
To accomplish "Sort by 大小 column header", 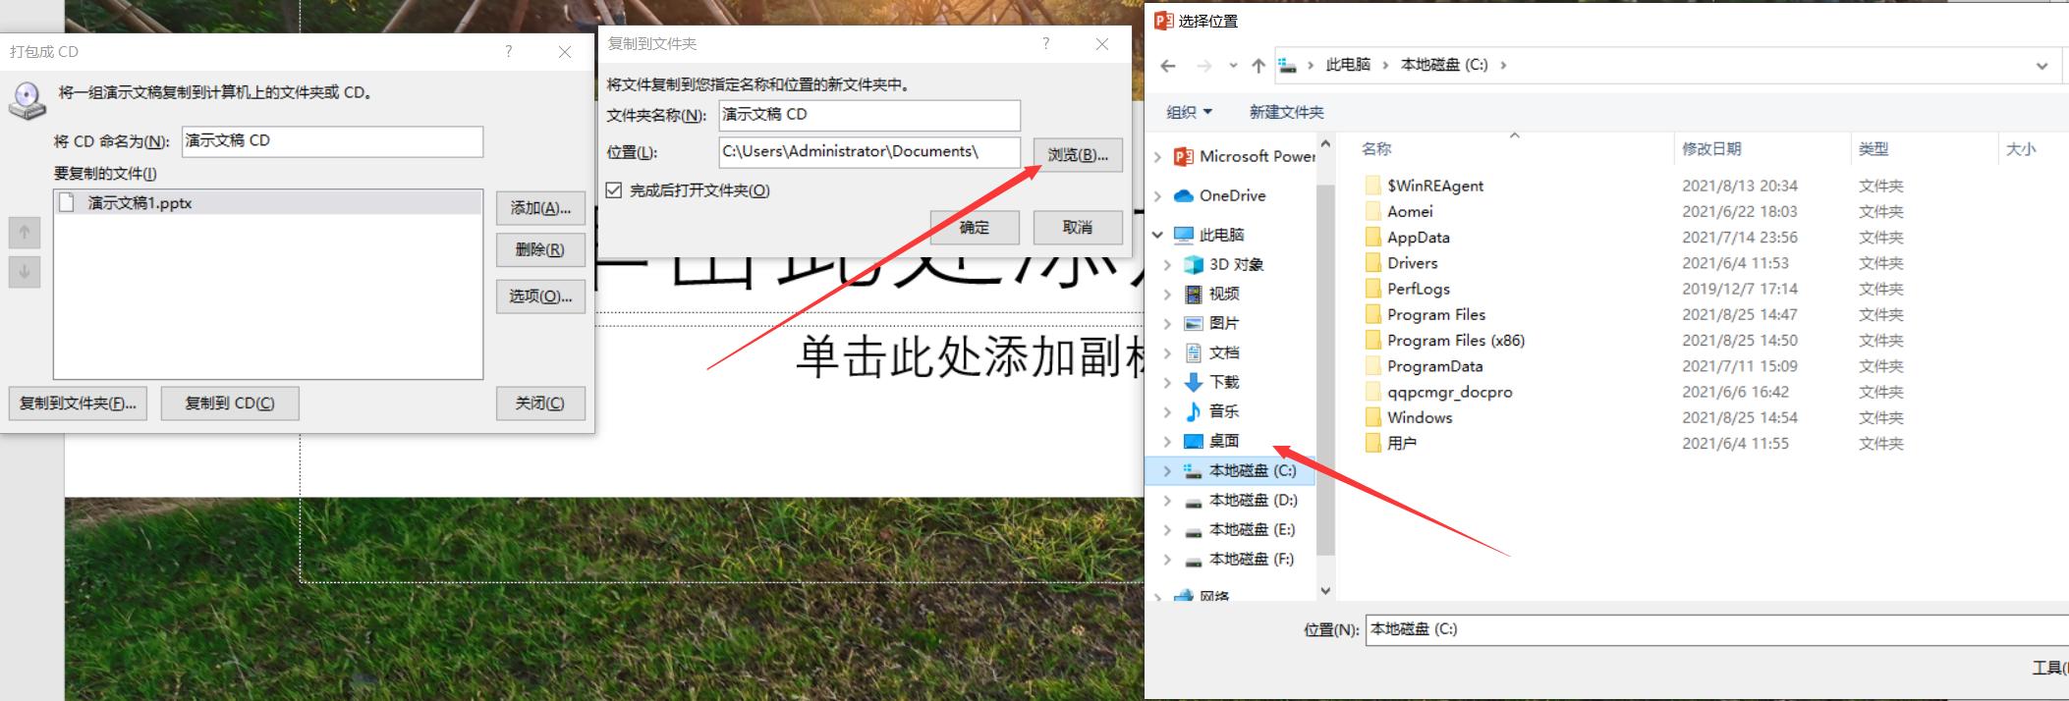I will pos(2020,148).
